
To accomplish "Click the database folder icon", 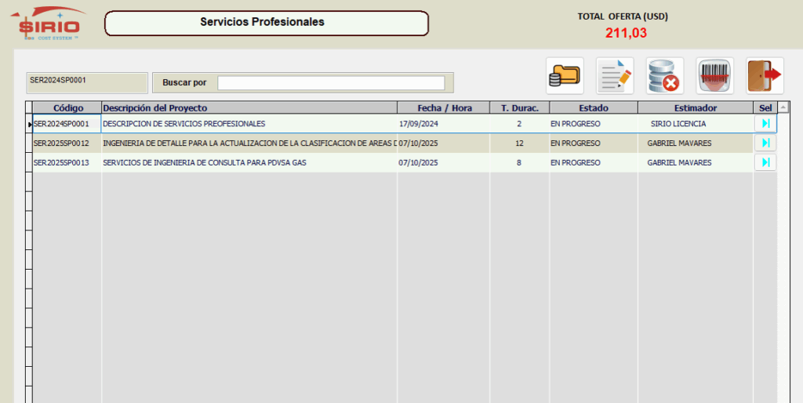I will pos(565,76).
